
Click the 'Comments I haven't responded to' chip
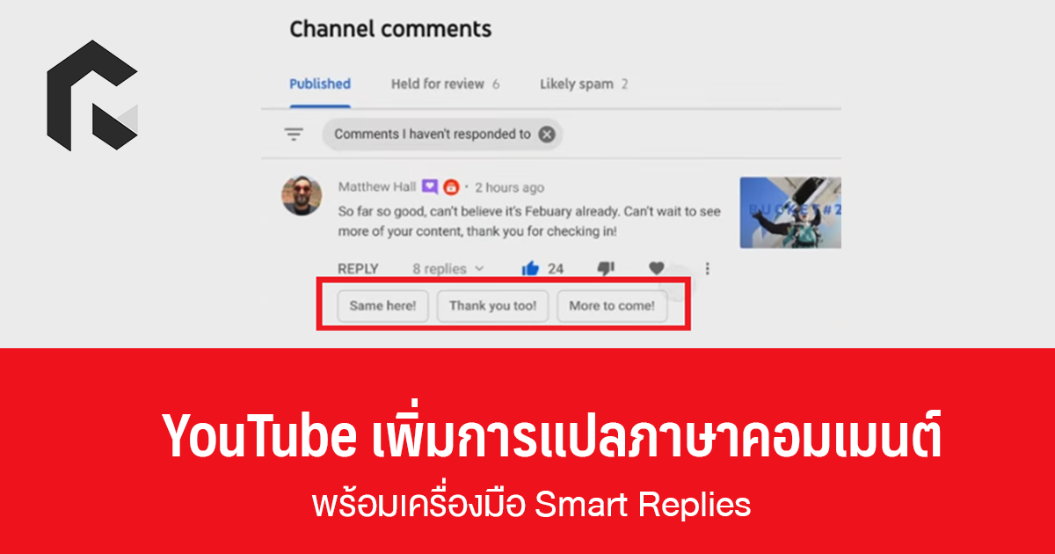(x=442, y=135)
